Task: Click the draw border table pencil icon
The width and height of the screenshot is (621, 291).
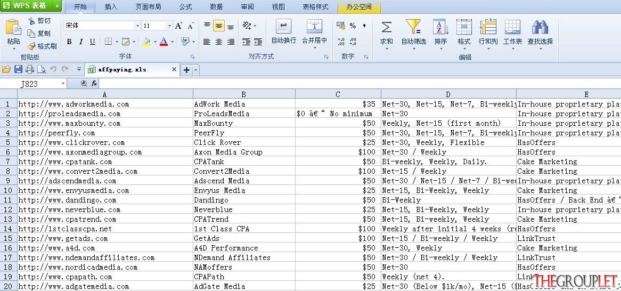Action: (126, 42)
